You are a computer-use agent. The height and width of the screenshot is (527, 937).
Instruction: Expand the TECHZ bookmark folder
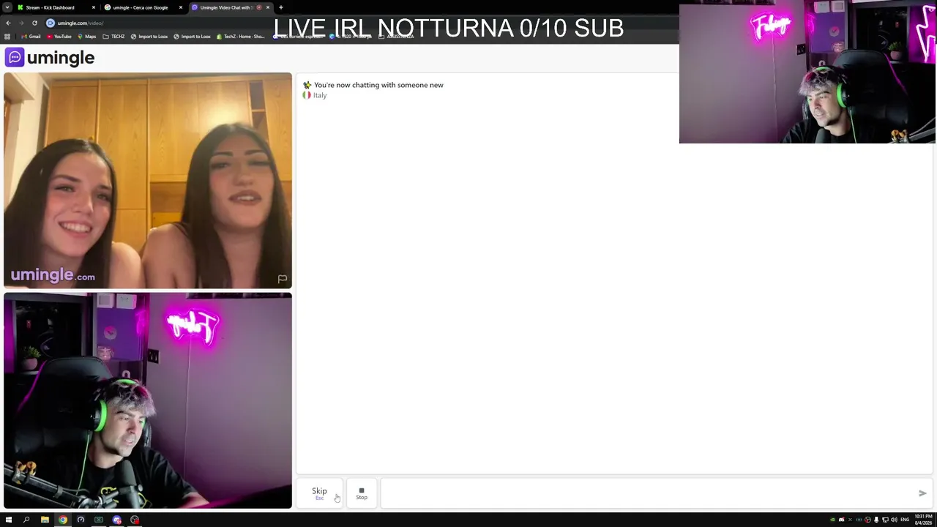pyautogui.click(x=113, y=37)
